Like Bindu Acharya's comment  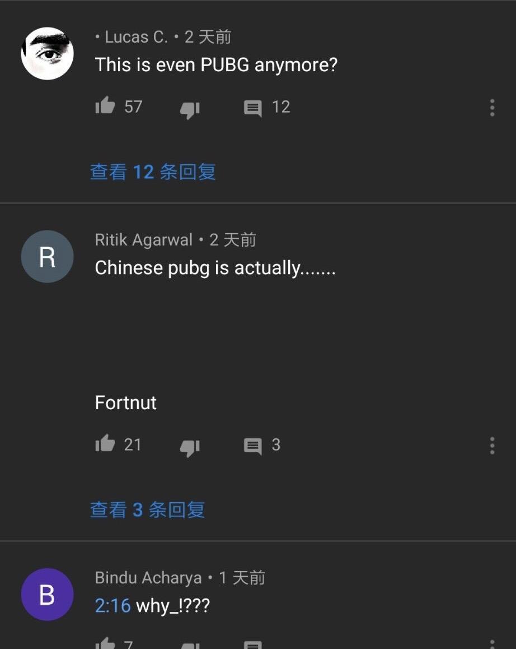pos(105,643)
